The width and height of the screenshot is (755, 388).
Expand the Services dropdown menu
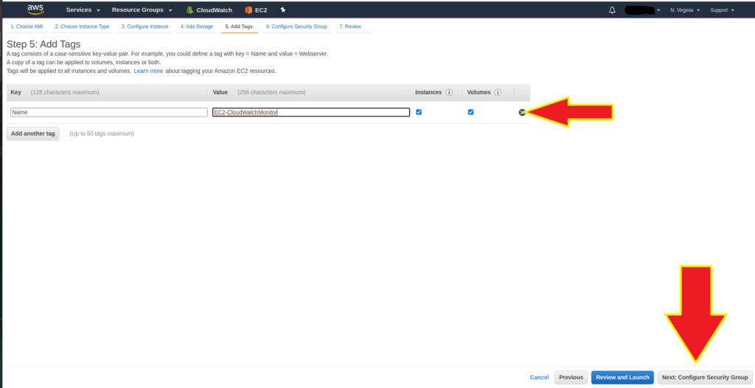(x=83, y=10)
